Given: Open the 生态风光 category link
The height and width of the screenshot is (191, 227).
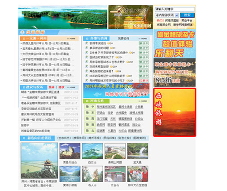Looking at the screenshot, I should click(64, 138).
